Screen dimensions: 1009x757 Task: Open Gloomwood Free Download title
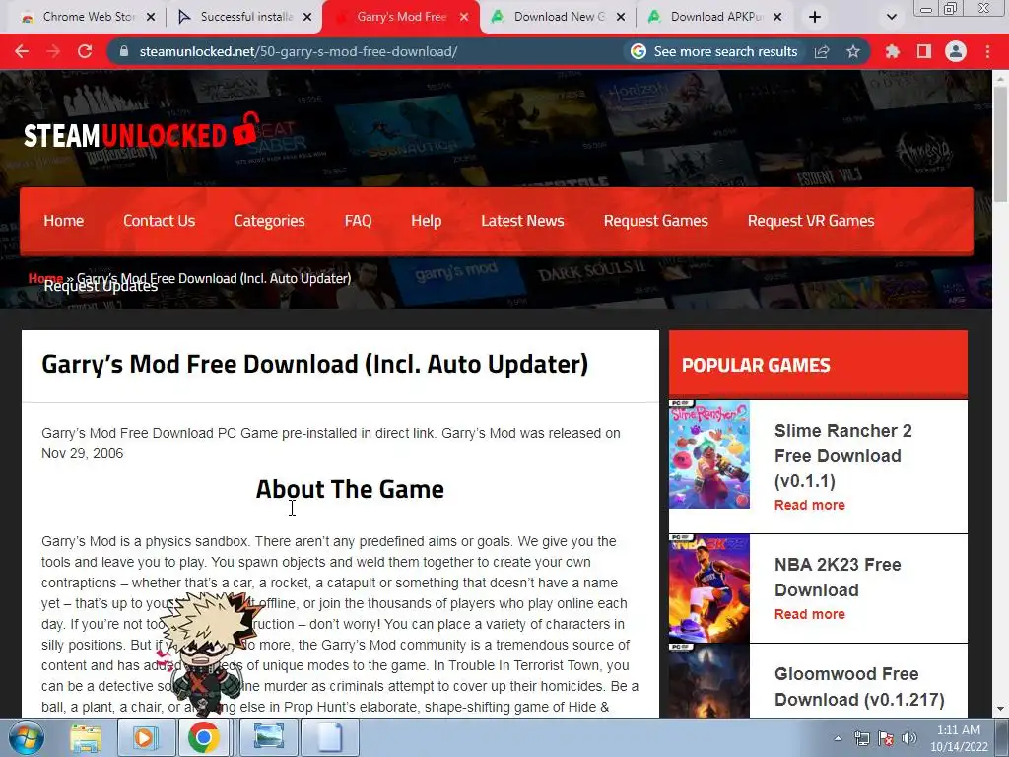(859, 687)
